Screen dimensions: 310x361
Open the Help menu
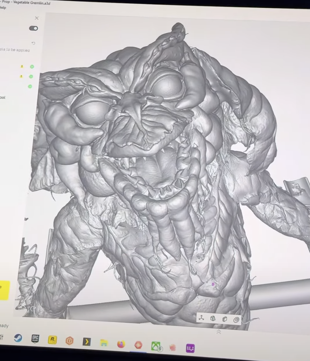3,7
